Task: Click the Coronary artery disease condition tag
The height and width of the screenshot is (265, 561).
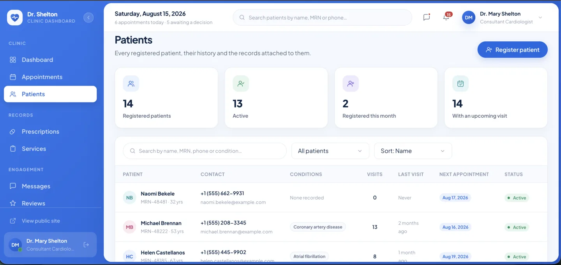Action: (x=318, y=227)
